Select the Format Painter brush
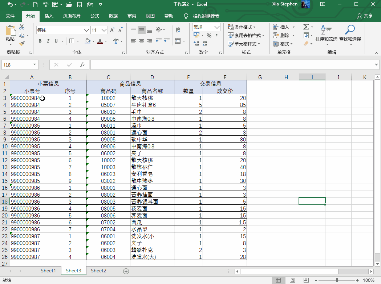 click(22, 44)
